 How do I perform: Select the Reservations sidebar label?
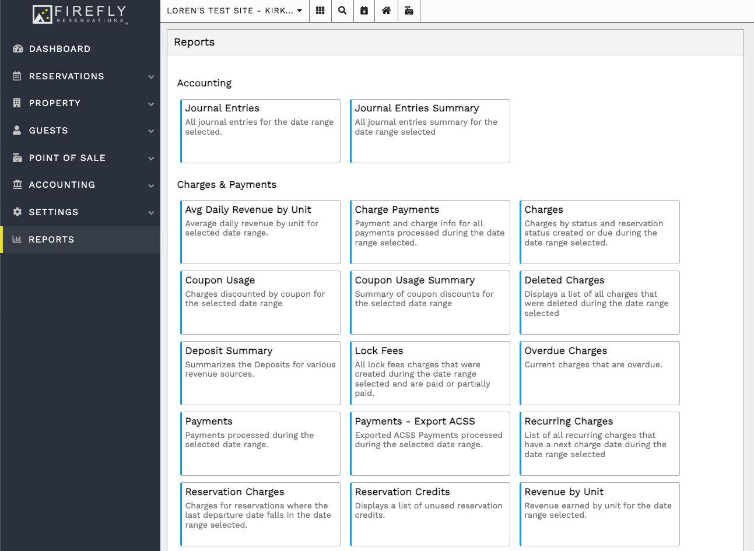click(x=66, y=76)
